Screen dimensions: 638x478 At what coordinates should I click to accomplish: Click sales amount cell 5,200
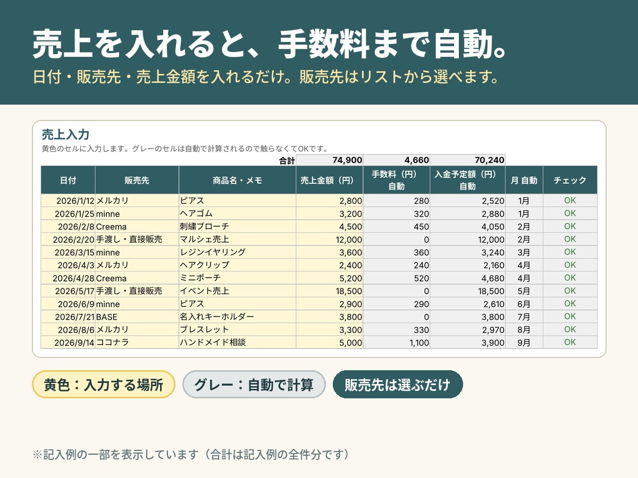click(x=330, y=278)
